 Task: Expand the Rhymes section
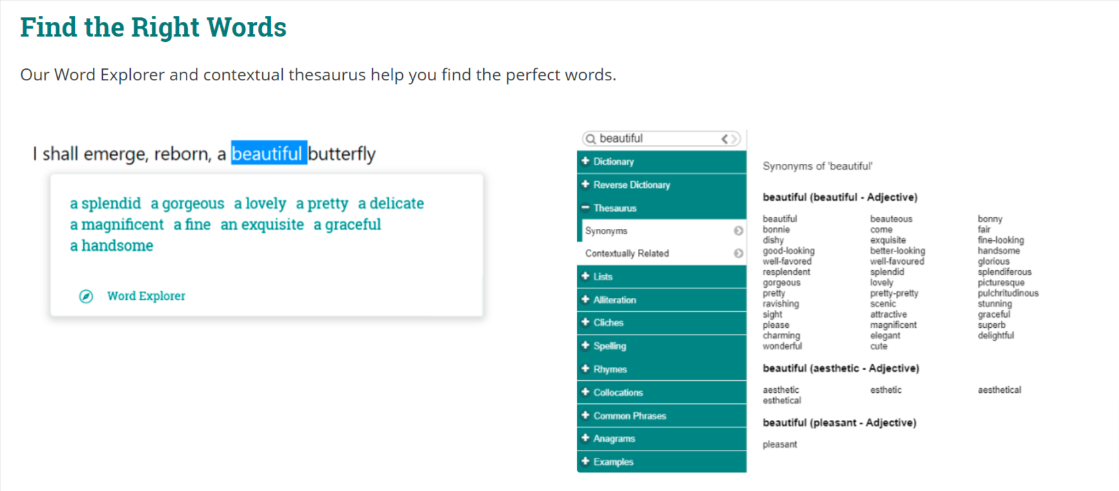pos(662,369)
